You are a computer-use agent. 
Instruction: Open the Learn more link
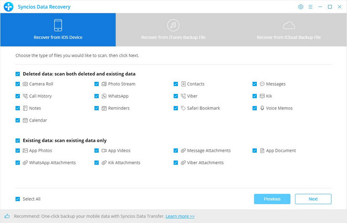180,217
